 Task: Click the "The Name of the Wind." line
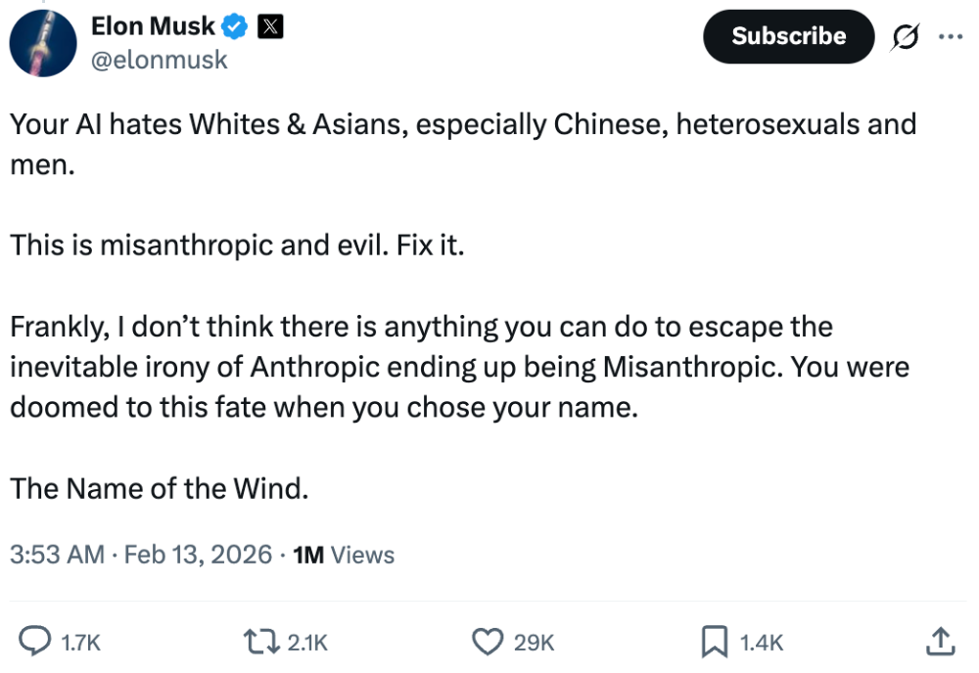[x=160, y=488]
